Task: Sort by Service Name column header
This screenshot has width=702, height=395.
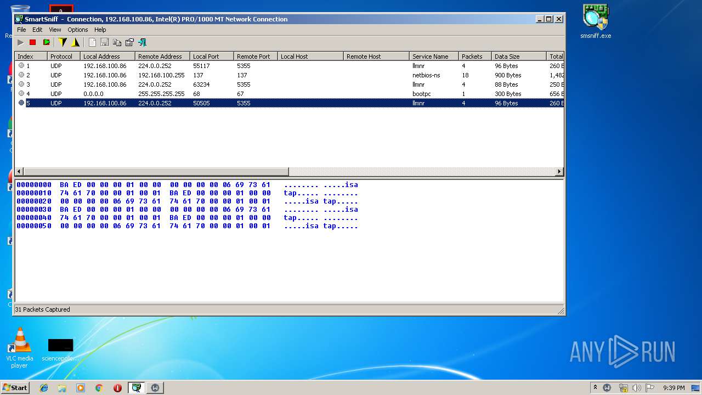Action: (434, 57)
